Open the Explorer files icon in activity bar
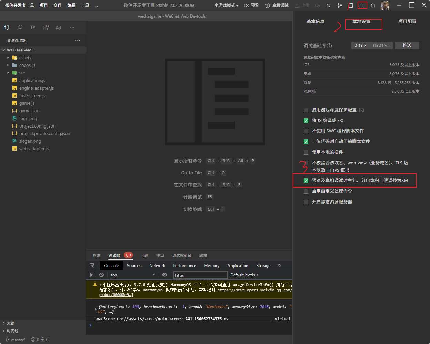The height and width of the screenshot is (344, 430). (x=6, y=28)
